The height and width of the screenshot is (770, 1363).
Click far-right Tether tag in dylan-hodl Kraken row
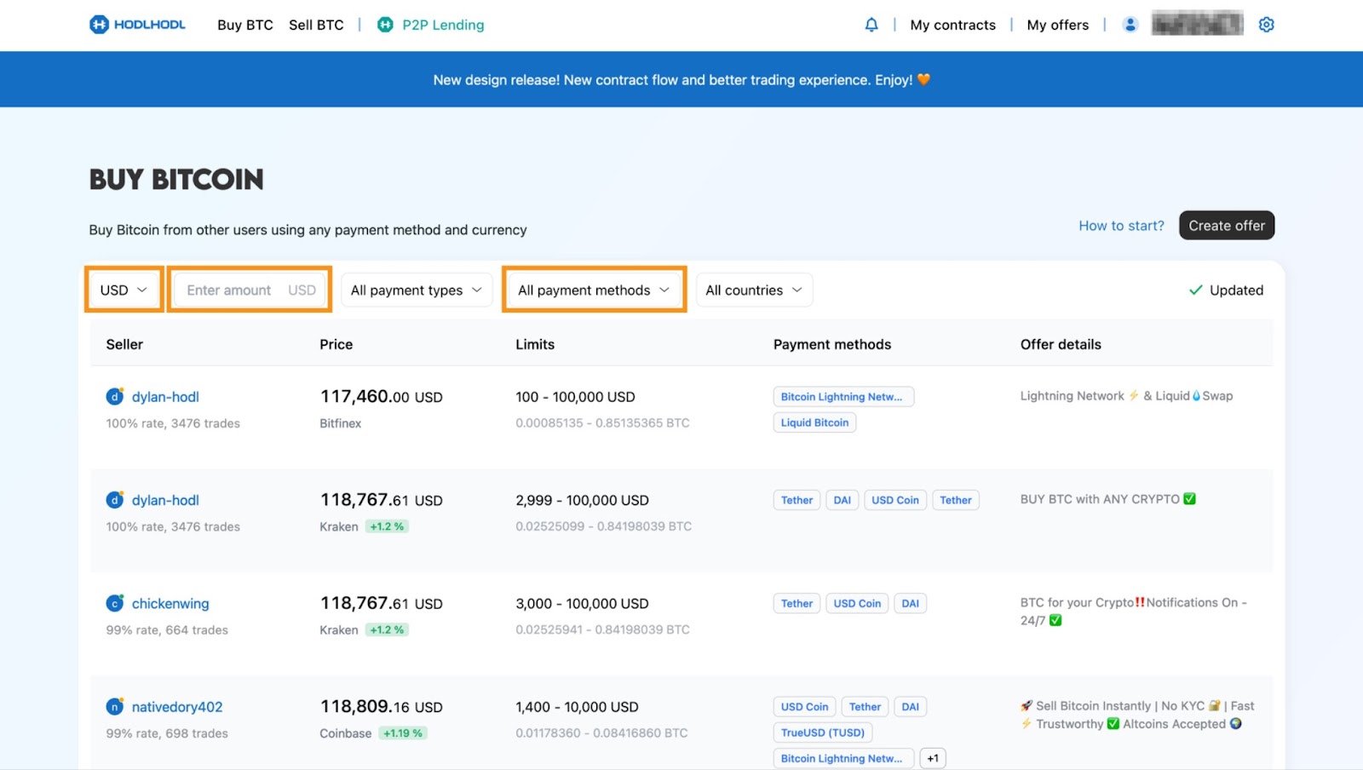955,500
